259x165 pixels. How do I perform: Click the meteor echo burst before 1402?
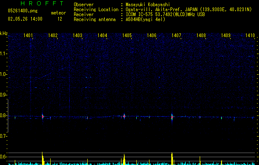point(43,116)
